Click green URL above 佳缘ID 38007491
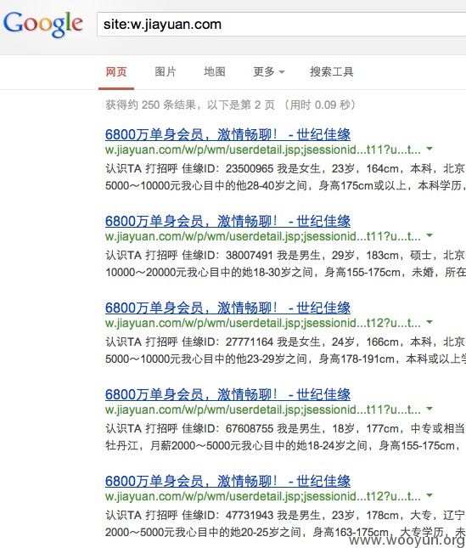 (263, 236)
